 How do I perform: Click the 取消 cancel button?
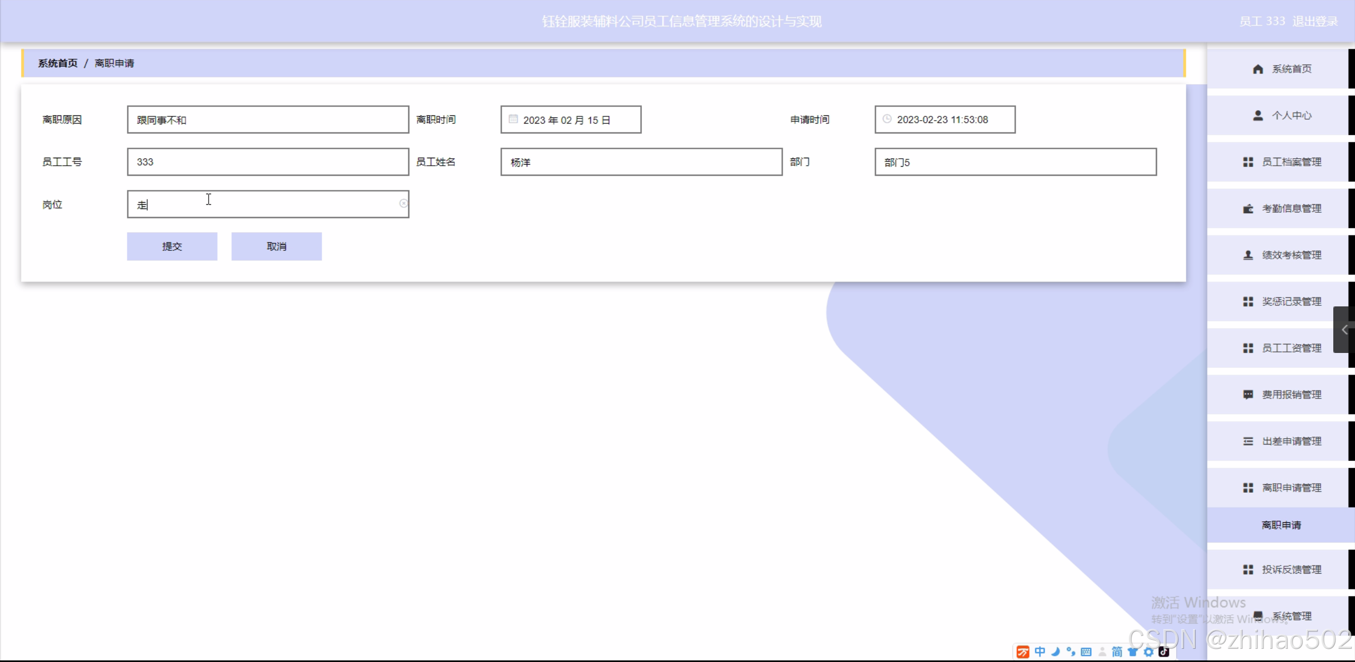coord(276,247)
